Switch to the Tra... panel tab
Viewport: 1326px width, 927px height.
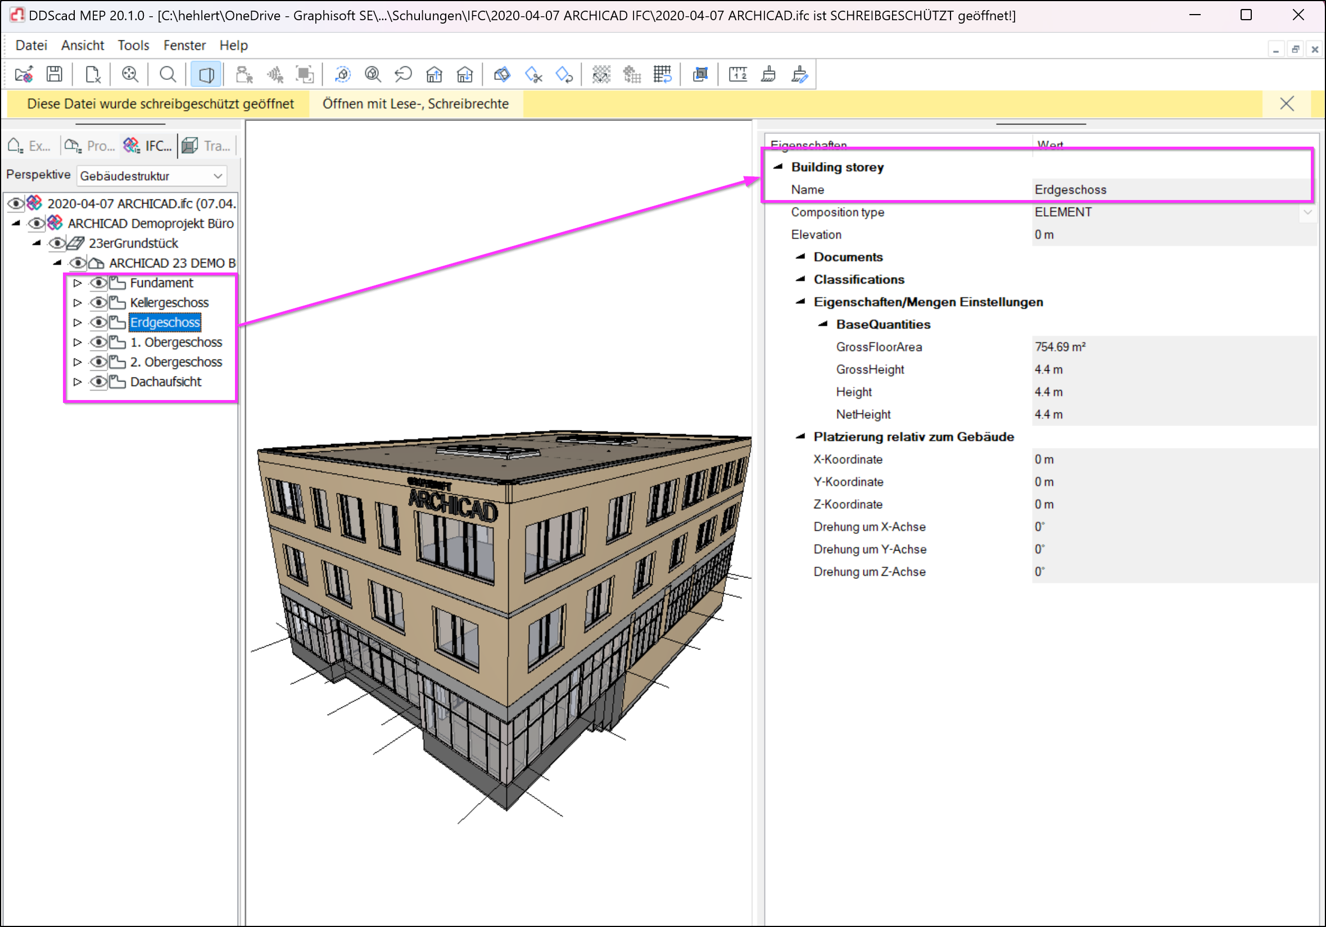[x=207, y=146]
